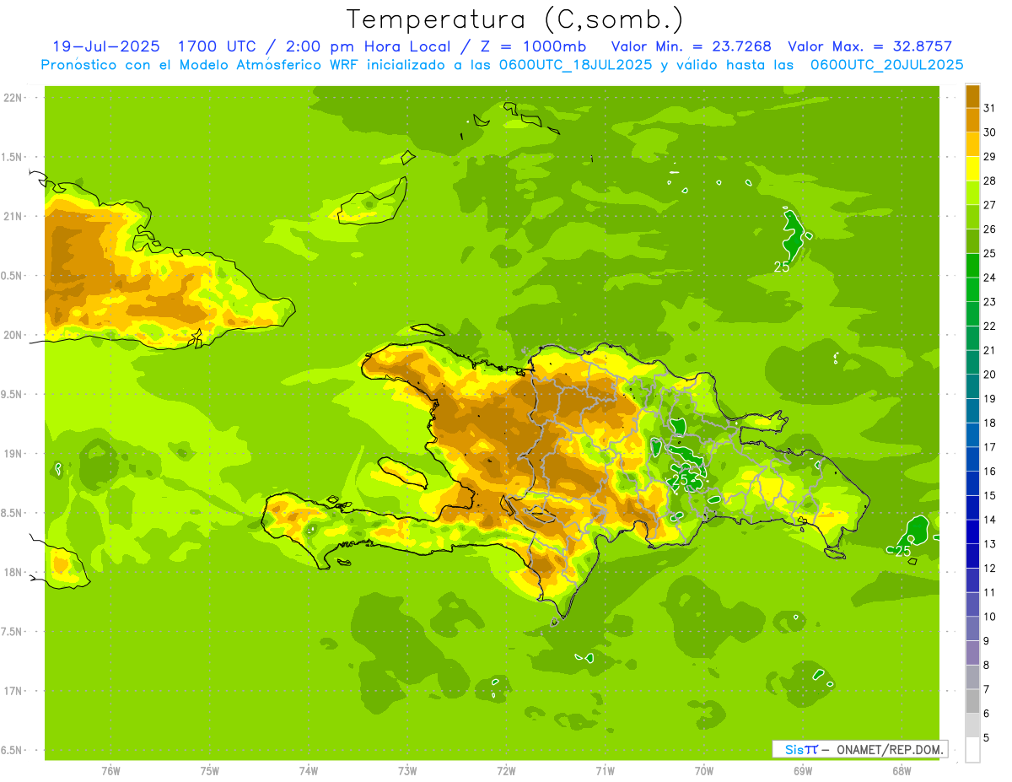1012x782 pixels.
Task: Click the '22N' latitude axis label
Action: [13, 98]
